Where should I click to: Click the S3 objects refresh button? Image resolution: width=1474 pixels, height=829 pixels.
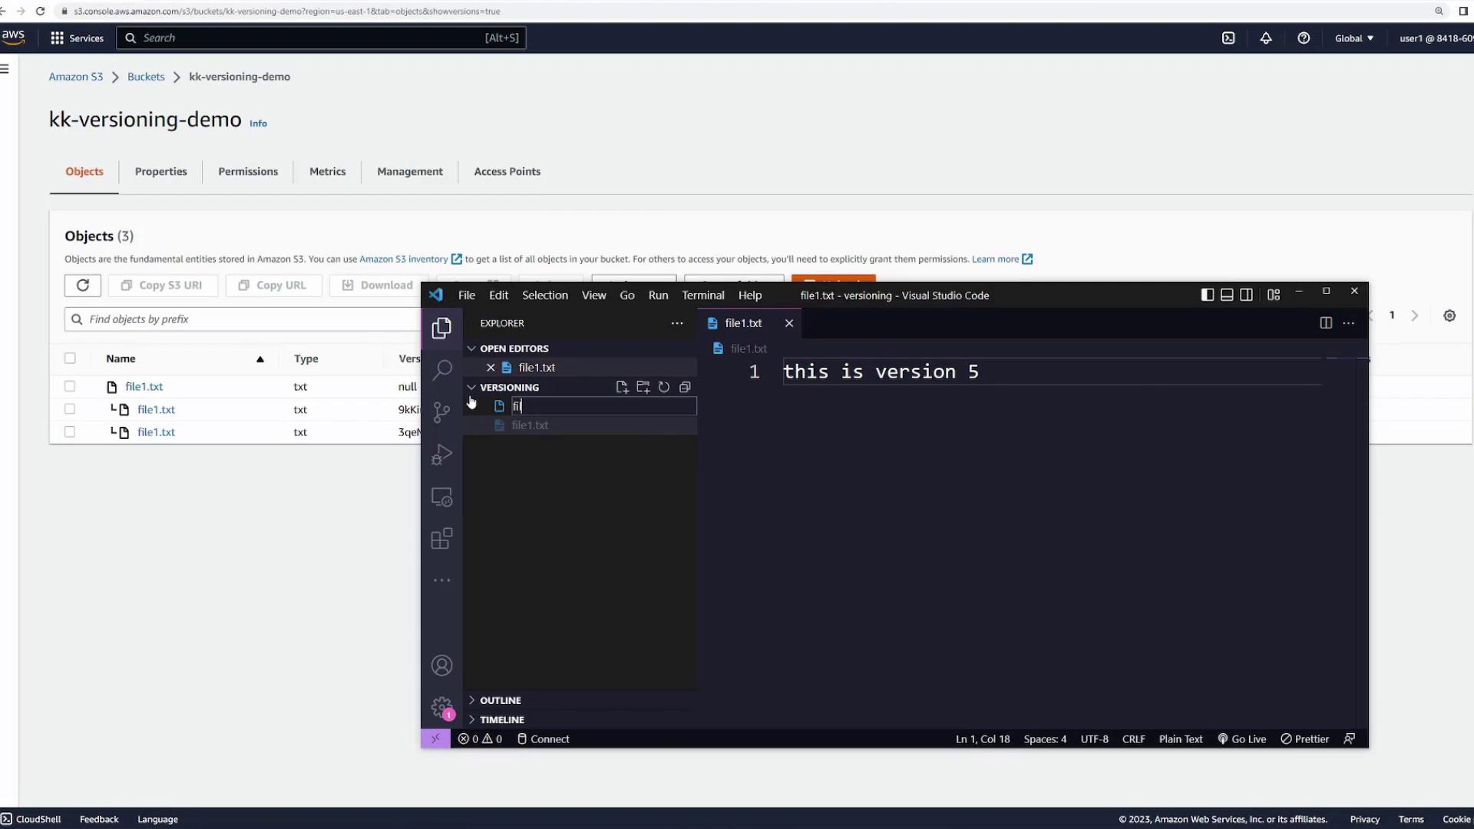pyautogui.click(x=83, y=285)
